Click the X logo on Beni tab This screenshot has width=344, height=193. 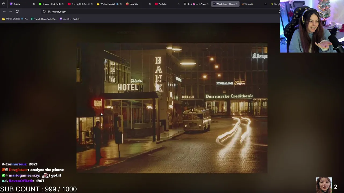click(185, 4)
